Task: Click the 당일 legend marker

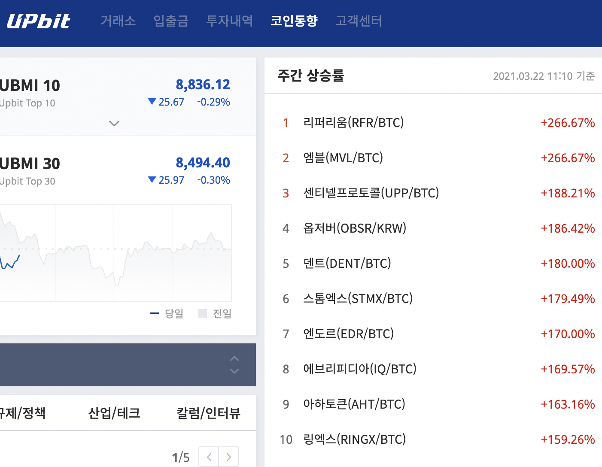Action: click(155, 314)
